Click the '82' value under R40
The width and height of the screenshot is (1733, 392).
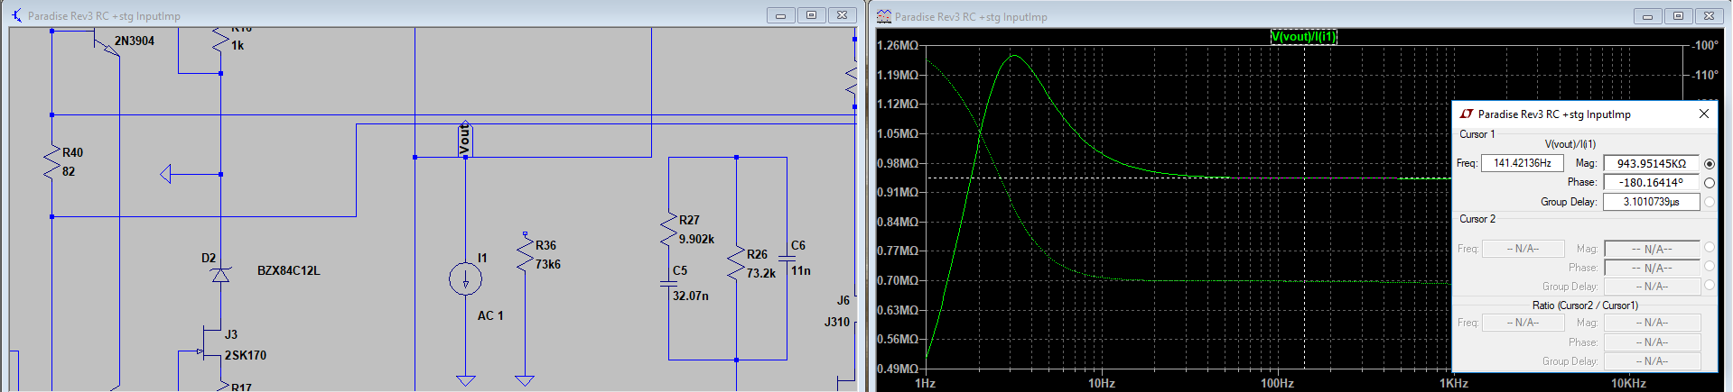pos(69,171)
